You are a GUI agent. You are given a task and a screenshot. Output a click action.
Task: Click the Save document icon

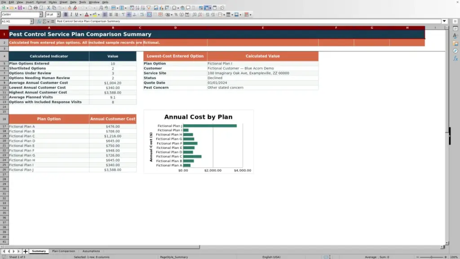[20, 8]
